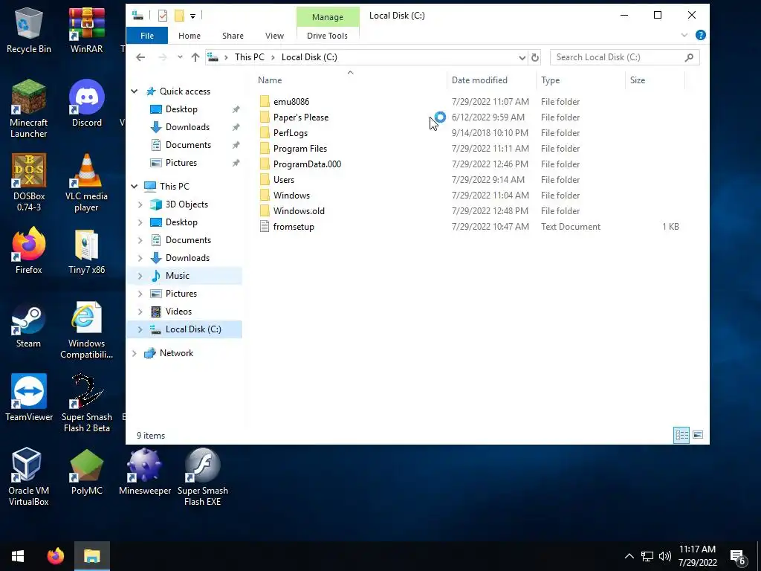The height and width of the screenshot is (571, 761).
Task: Switch to the Share ribbon tab
Action: 233,36
